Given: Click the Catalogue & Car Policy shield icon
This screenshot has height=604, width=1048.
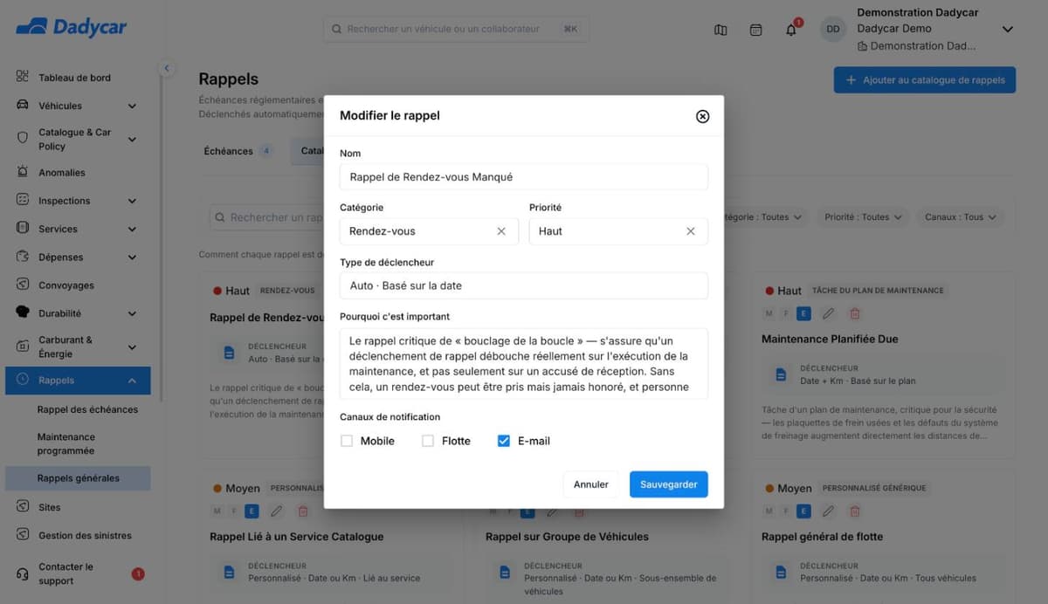Looking at the screenshot, I should [23, 138].
